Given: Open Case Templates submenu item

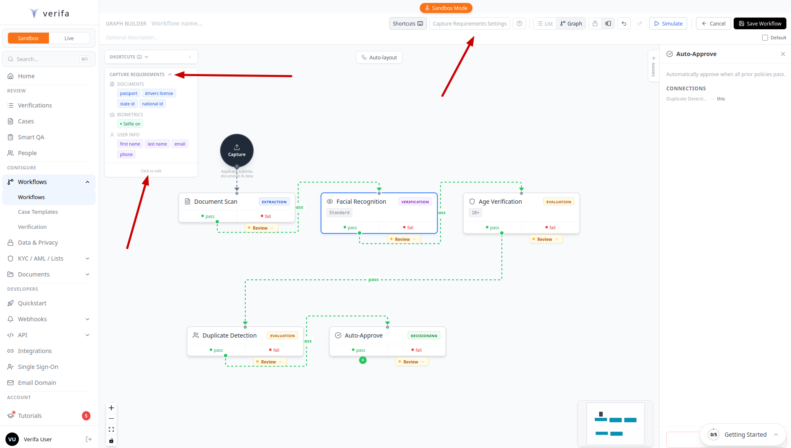Looking at the screenshot, I should [38, 212].
